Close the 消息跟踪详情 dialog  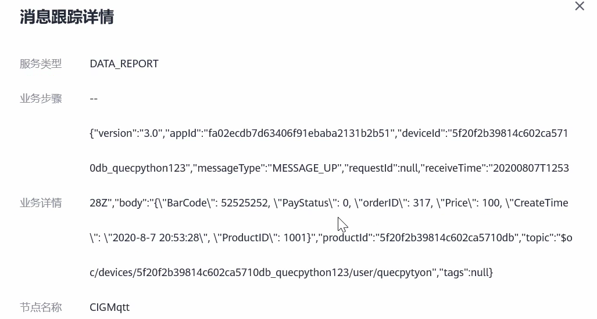point(579,6)
